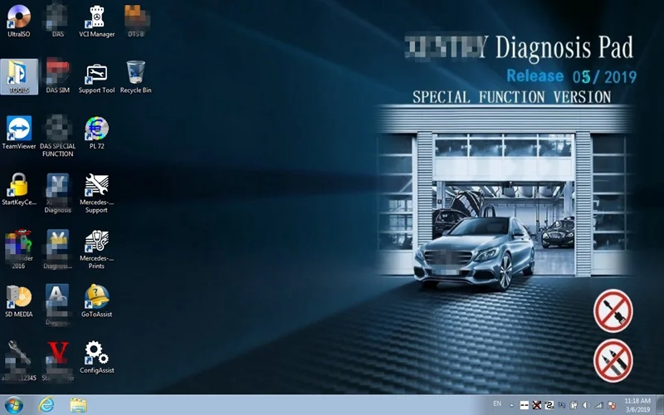Open the DAS SIM shortcut
The image size is (664, 415).
coord(57,73)
